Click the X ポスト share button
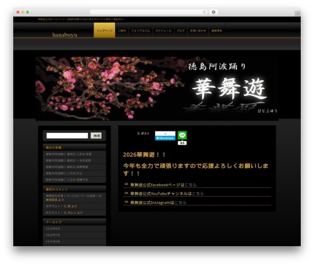 [x=143, y=133]
